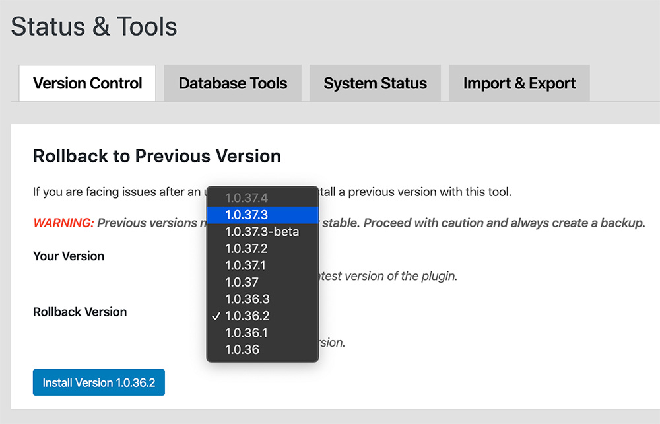Switch to the Version Control tab
This screenshot has height=424, width=660.
88,83
